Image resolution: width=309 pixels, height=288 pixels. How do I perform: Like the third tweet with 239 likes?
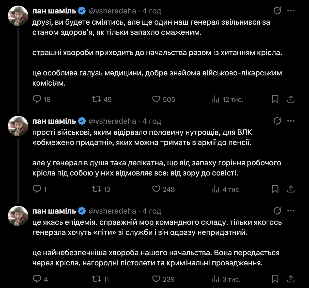coord(156,279)
